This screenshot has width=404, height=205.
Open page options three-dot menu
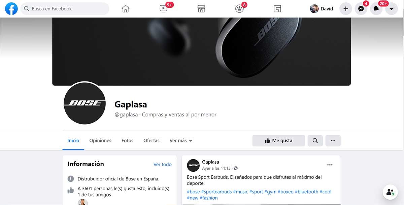(x=333, y=141)
